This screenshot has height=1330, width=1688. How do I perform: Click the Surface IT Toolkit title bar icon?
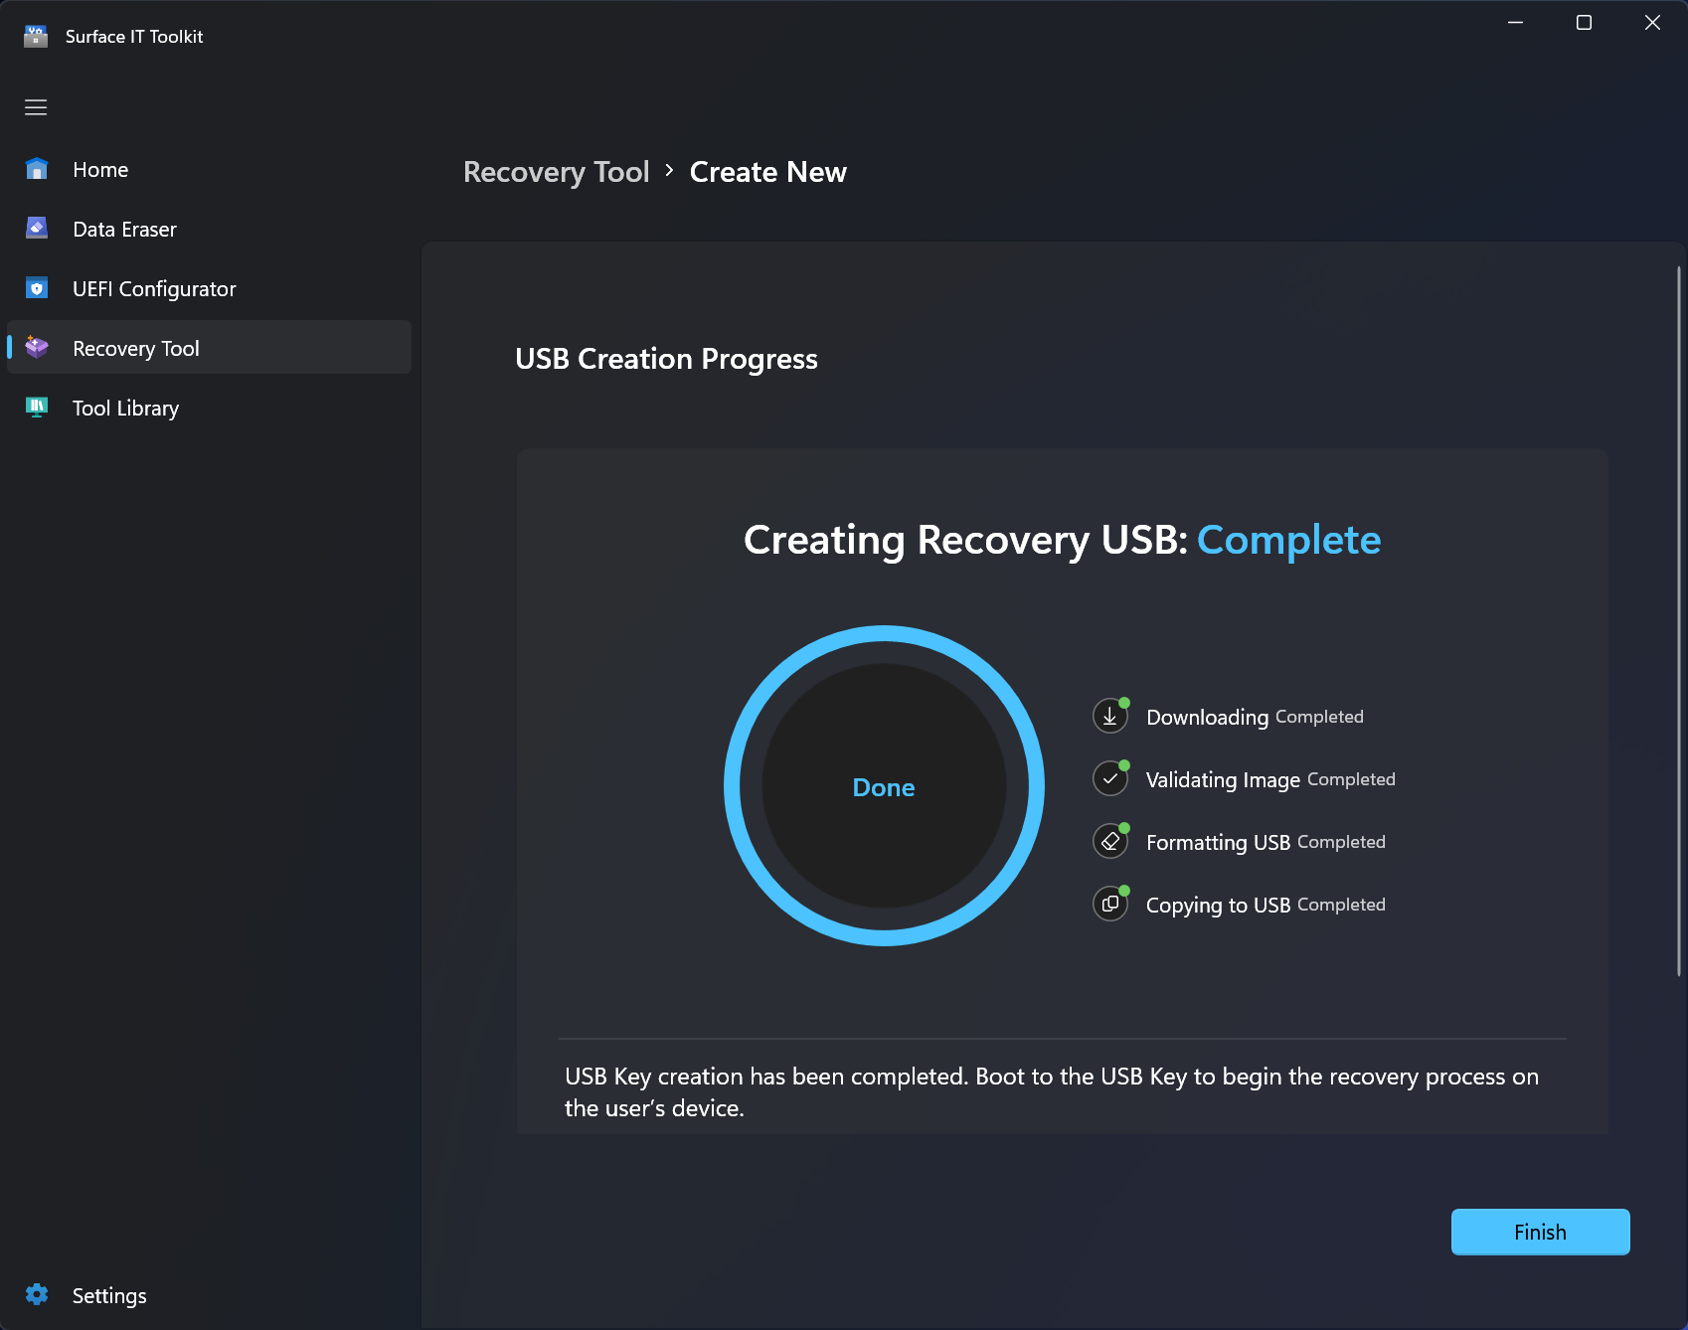37,35
